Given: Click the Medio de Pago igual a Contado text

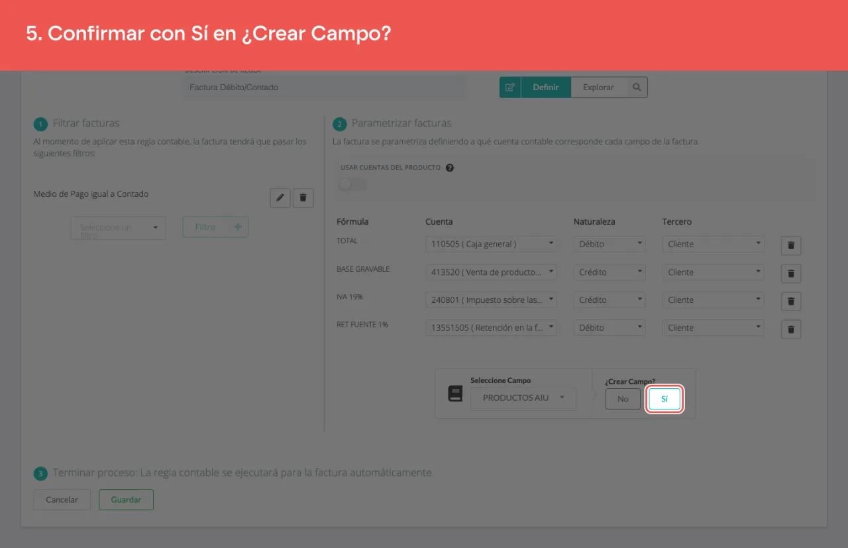Looking at the screenshot, I should [91, 194].
